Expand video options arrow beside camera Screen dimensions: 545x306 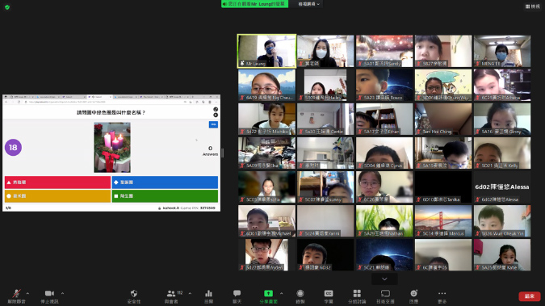[x=62, y=293]
